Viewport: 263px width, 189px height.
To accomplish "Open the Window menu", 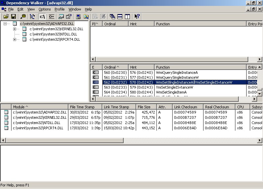I will 75,9.
